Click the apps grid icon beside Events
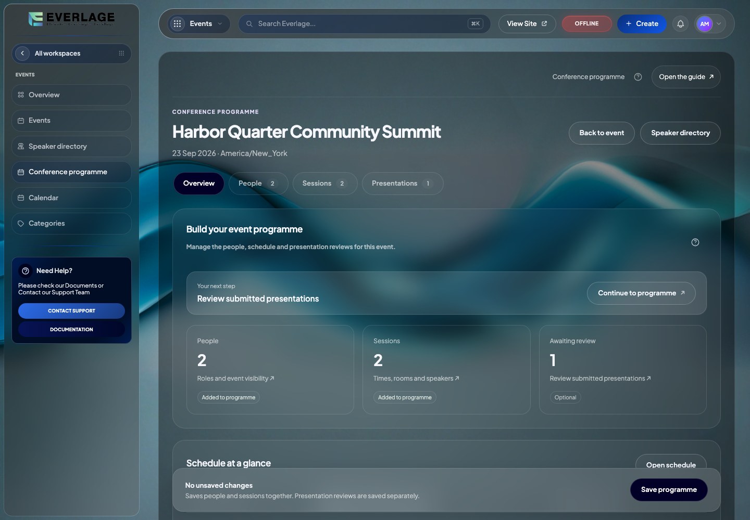750x520 pixels. click(178, 24)
